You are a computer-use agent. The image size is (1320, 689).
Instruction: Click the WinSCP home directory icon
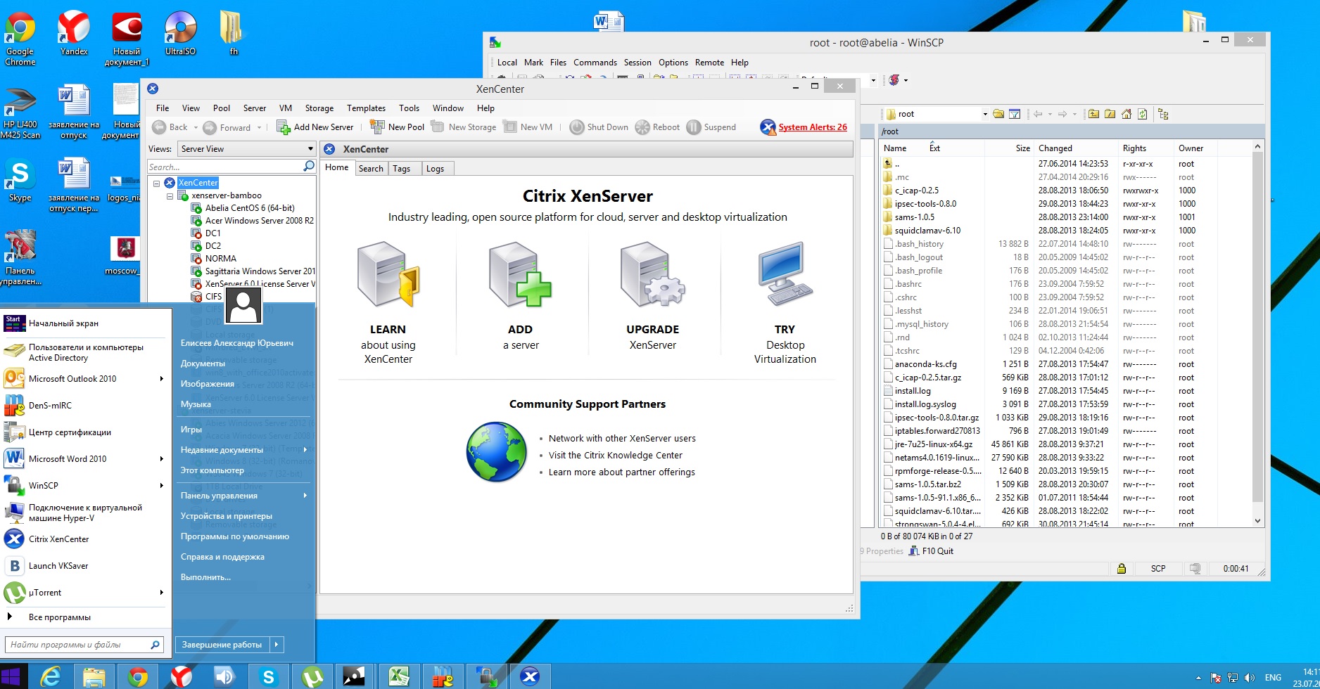coord(1126,114)
